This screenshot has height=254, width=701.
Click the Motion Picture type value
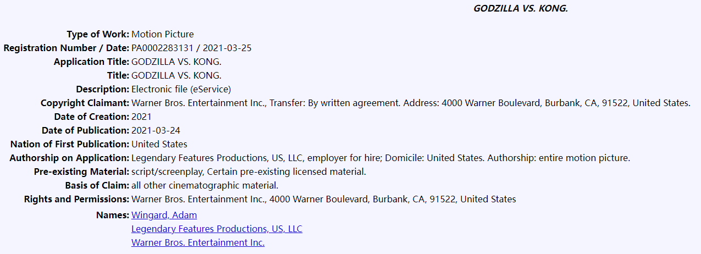click(x=163, y=34)
